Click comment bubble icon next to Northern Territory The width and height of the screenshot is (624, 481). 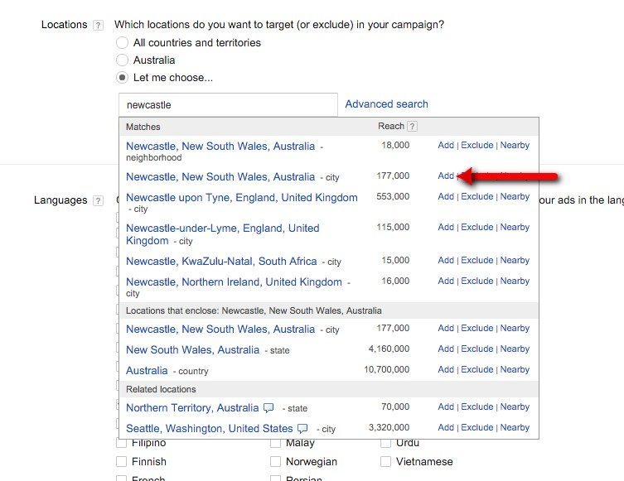(x=269, y=408)
